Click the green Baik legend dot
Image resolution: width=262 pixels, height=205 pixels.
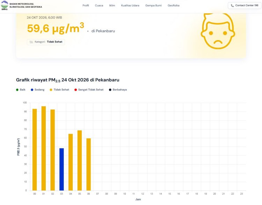pyautogui.click(x=17, y=90)
